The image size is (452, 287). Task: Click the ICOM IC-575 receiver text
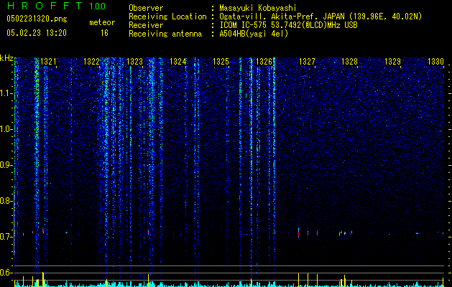(x=288, y=25)
